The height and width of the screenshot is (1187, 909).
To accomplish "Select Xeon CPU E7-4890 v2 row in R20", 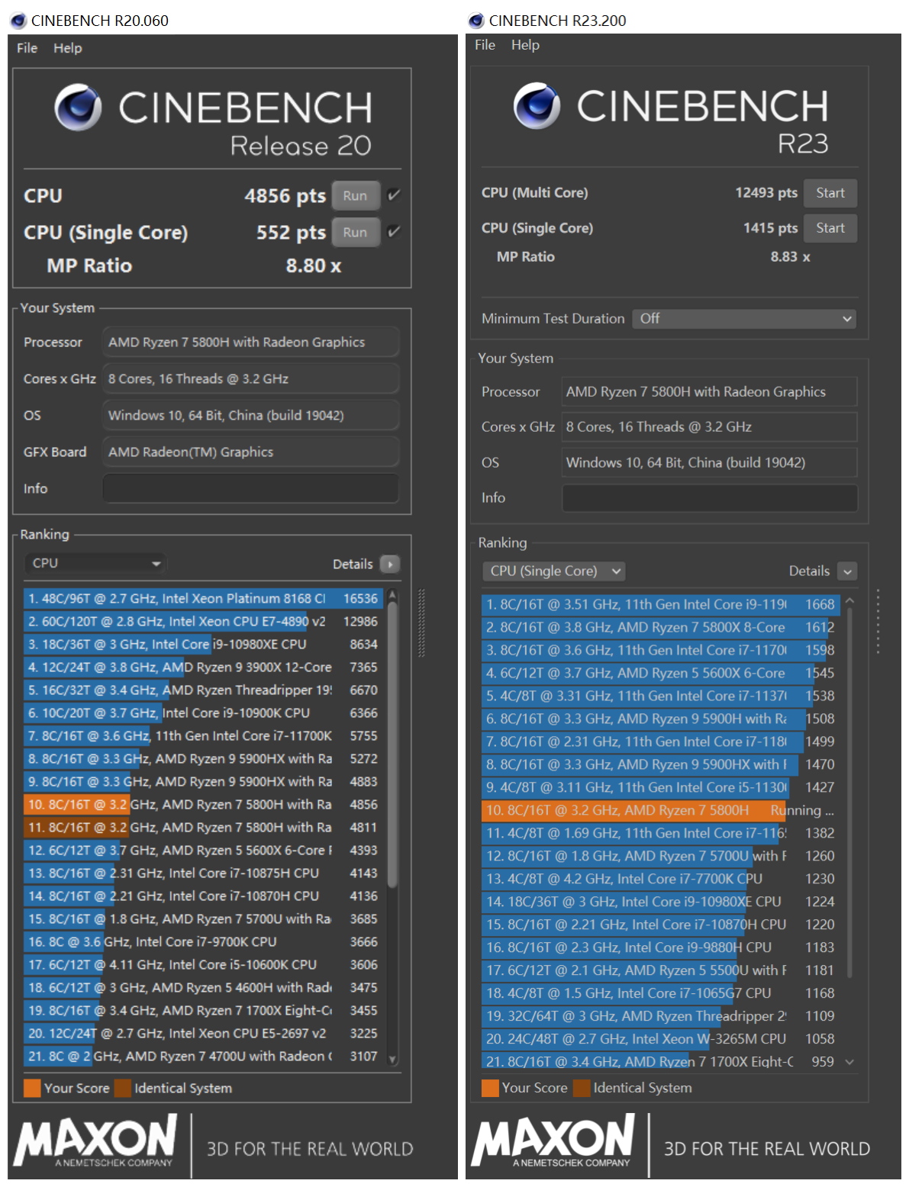I will coord(204,622).
